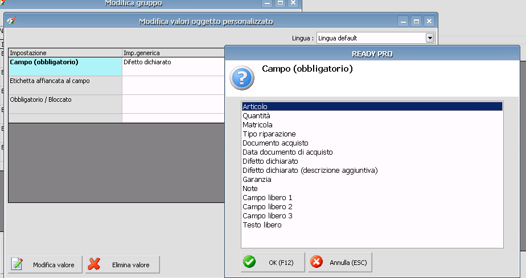Close the Modifica valori oggetto personalizzato window

tap(429, 22)
